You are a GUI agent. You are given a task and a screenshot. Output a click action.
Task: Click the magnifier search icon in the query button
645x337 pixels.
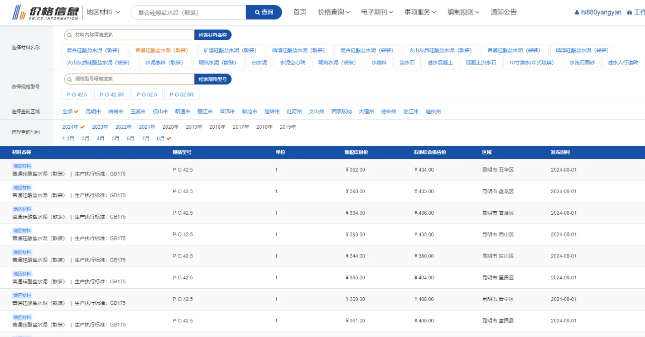point(257,12)
